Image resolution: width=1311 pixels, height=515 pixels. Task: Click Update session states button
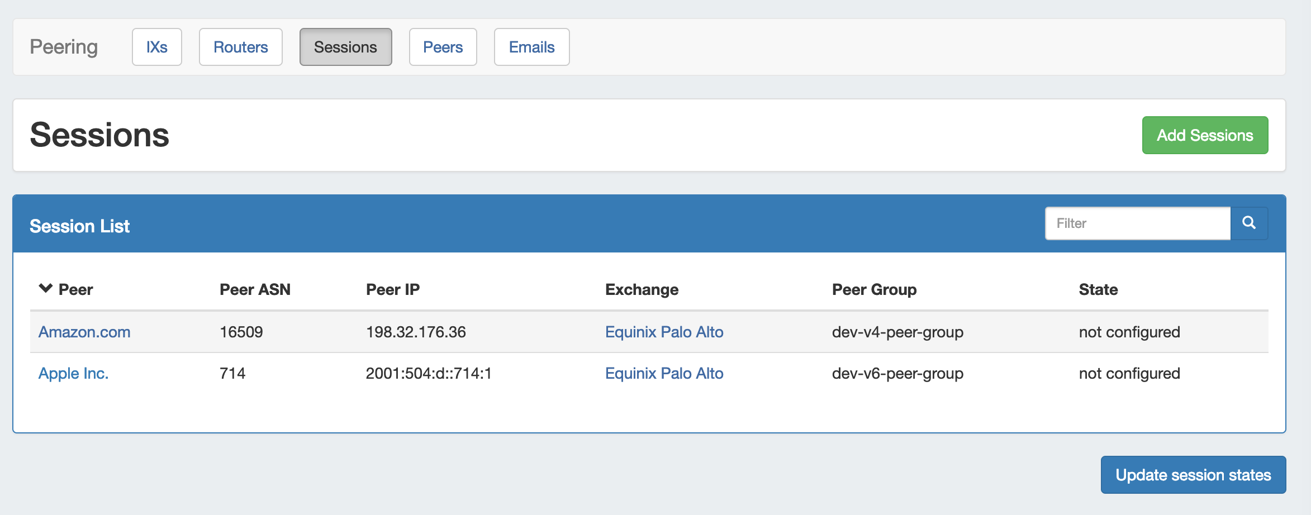(x=1194, y=475)
